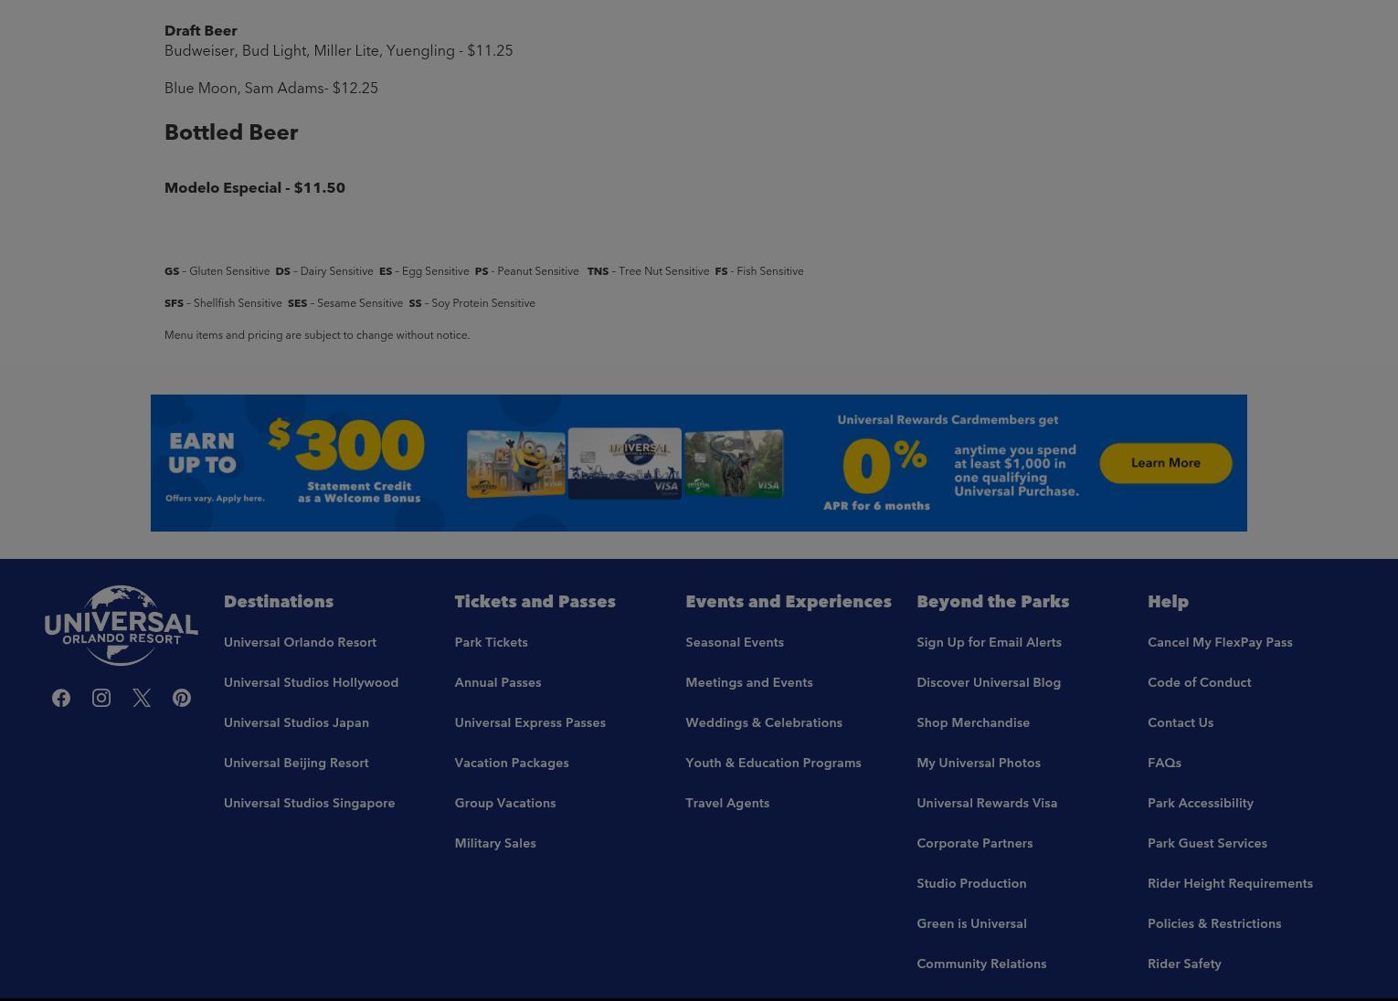Visit Universal Studios Japan link
1398x1001 pixels.
(x=296, y=723)
